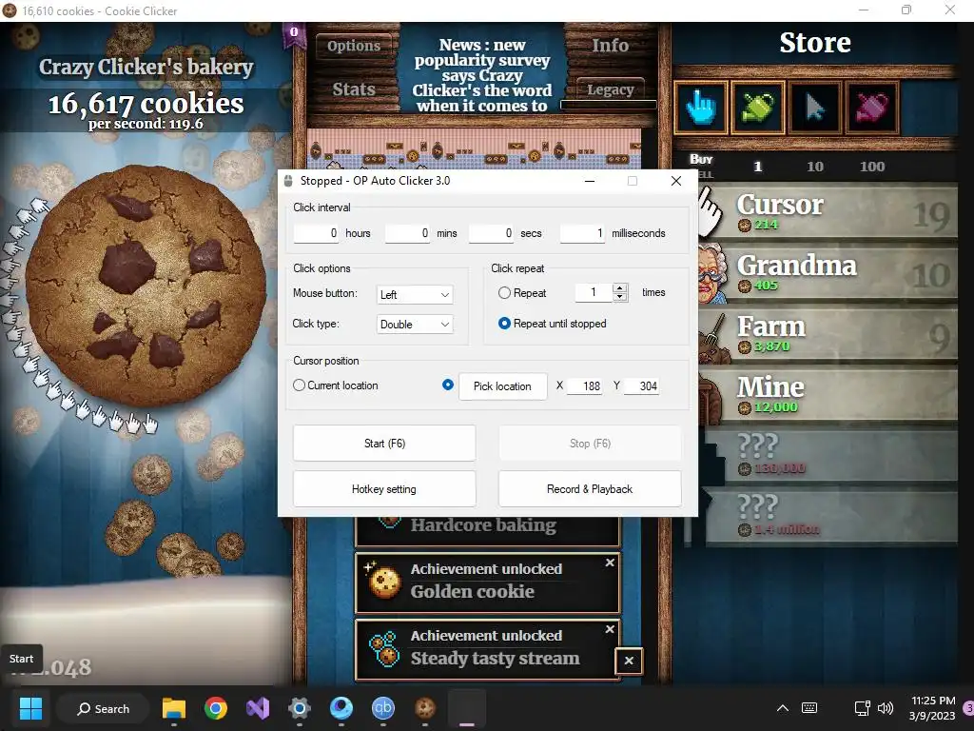
Task: Buy the pink watering can upgrade
Action: [x=872, y=108]
